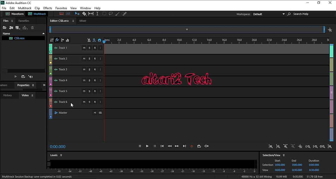This screenshot has width=336, height=179.
Task: Click the 0:00.000 timecode display
Action: click(x=58, y=147)
